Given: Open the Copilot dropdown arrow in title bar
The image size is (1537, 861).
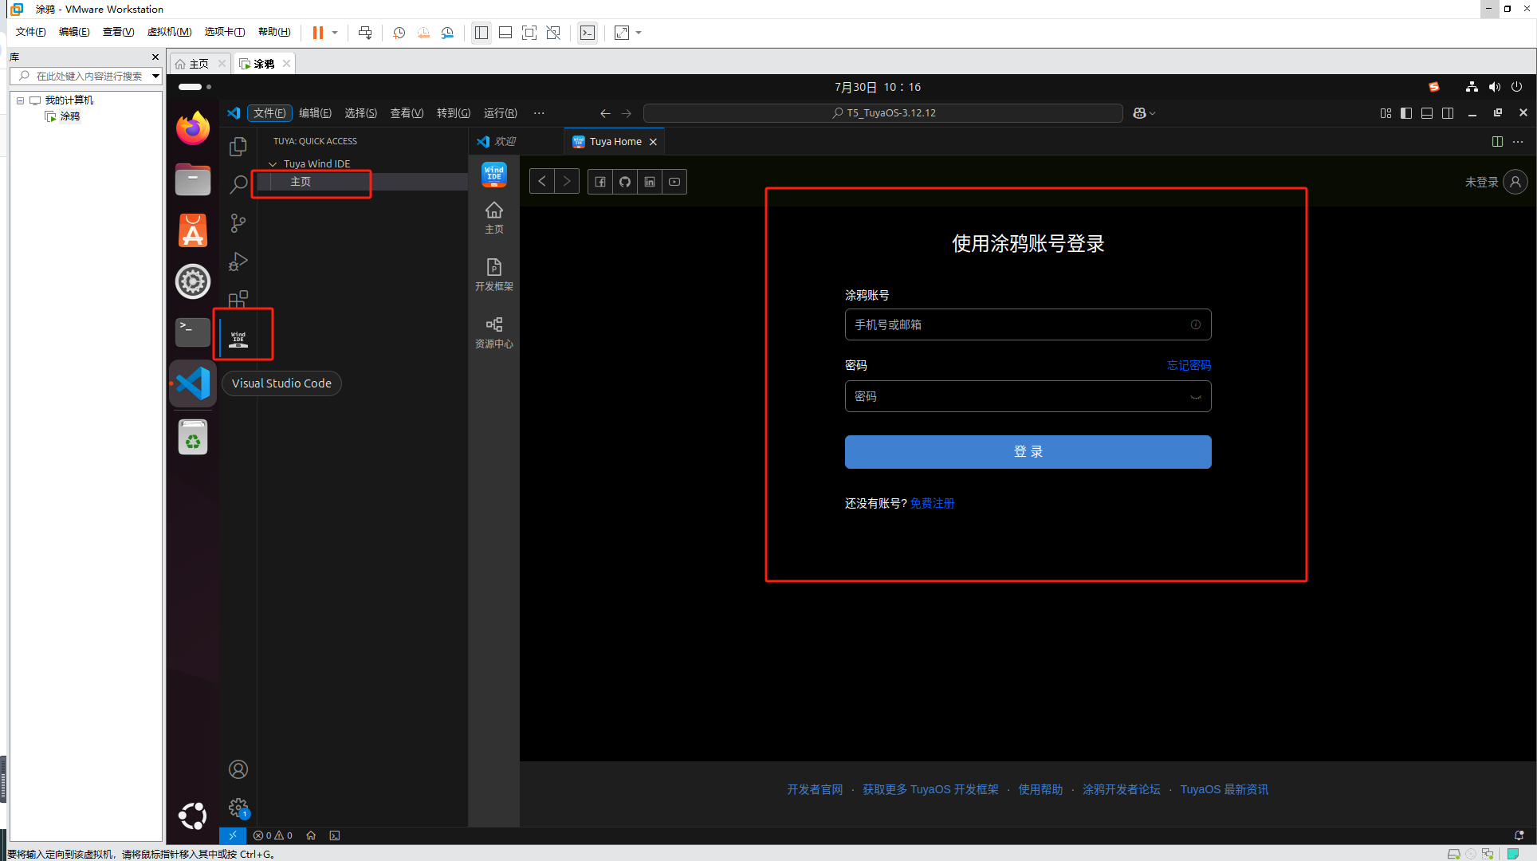Looking at the screenshot, I should click(x=1153, y=113).
